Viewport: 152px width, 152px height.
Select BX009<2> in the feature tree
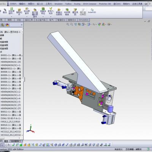point(11,79)
